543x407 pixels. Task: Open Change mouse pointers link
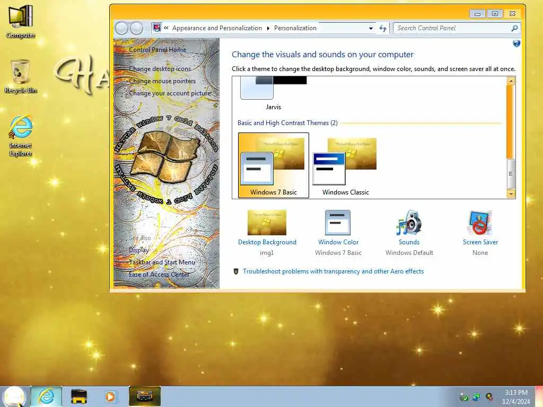pos(162,81)
